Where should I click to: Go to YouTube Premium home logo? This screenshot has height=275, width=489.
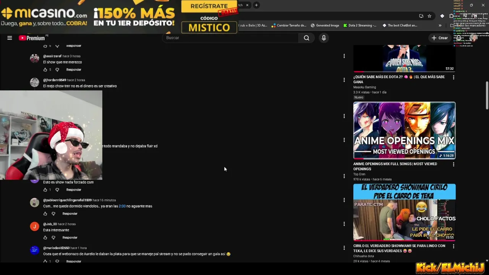[x=32, y=38]
